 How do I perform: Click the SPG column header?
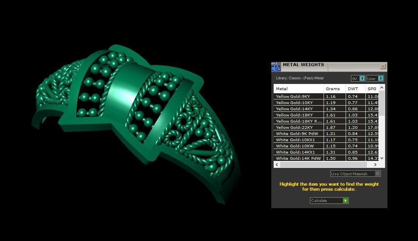click(x=372, y=89)
